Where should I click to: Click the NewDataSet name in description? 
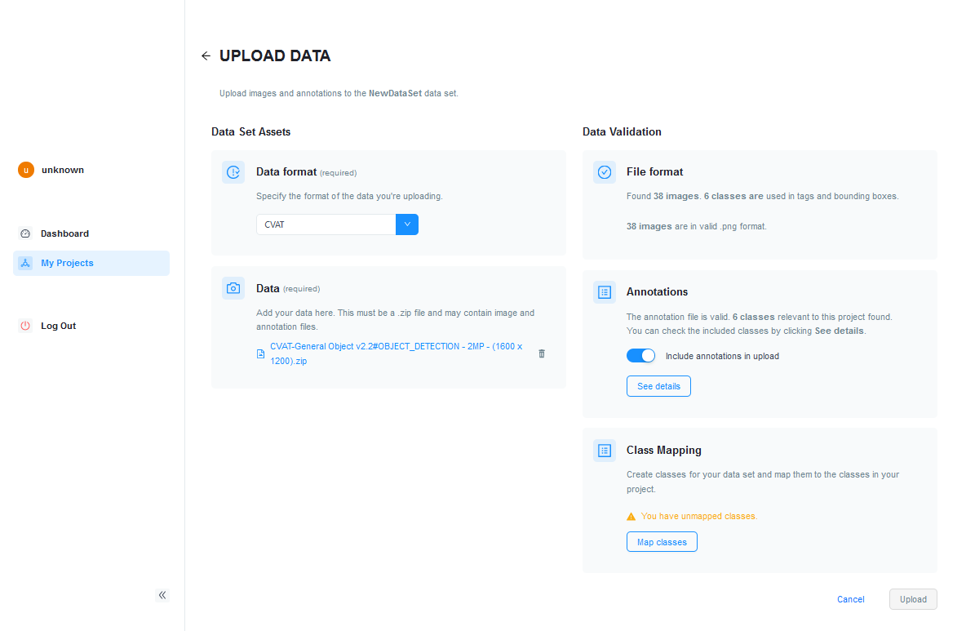click(396, 94)
